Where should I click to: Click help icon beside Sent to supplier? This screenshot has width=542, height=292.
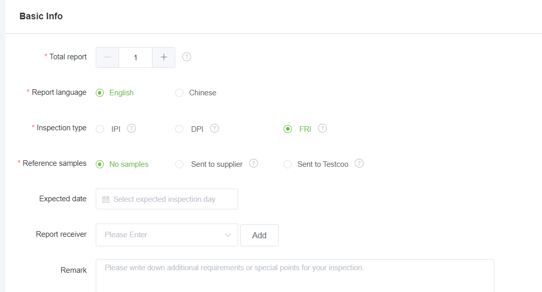(x=254, y=163)
